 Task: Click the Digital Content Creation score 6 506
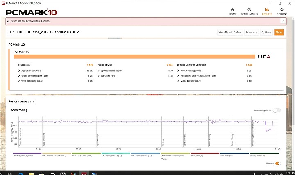pos(249,65)
